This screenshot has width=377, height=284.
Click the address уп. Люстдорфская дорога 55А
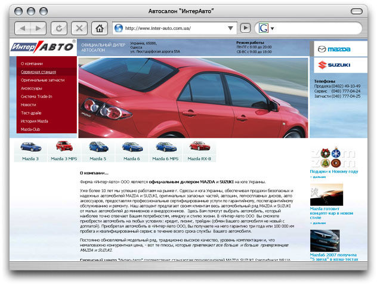coord(155,51)
